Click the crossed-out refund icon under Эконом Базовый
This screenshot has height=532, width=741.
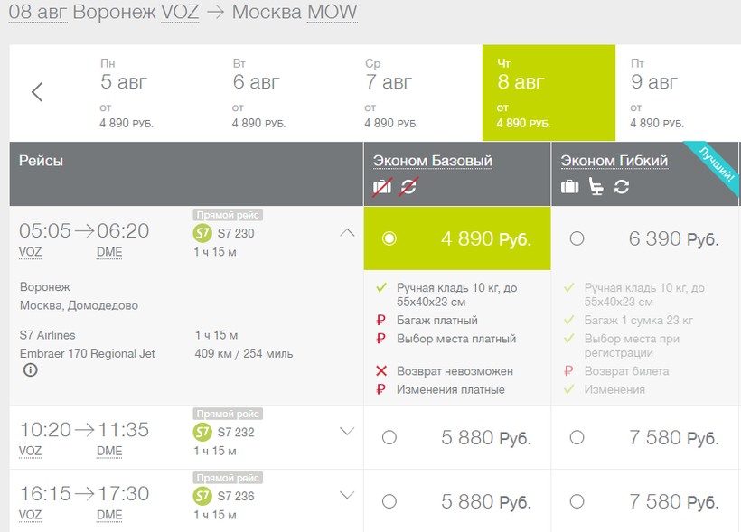(x=408, y=188)
